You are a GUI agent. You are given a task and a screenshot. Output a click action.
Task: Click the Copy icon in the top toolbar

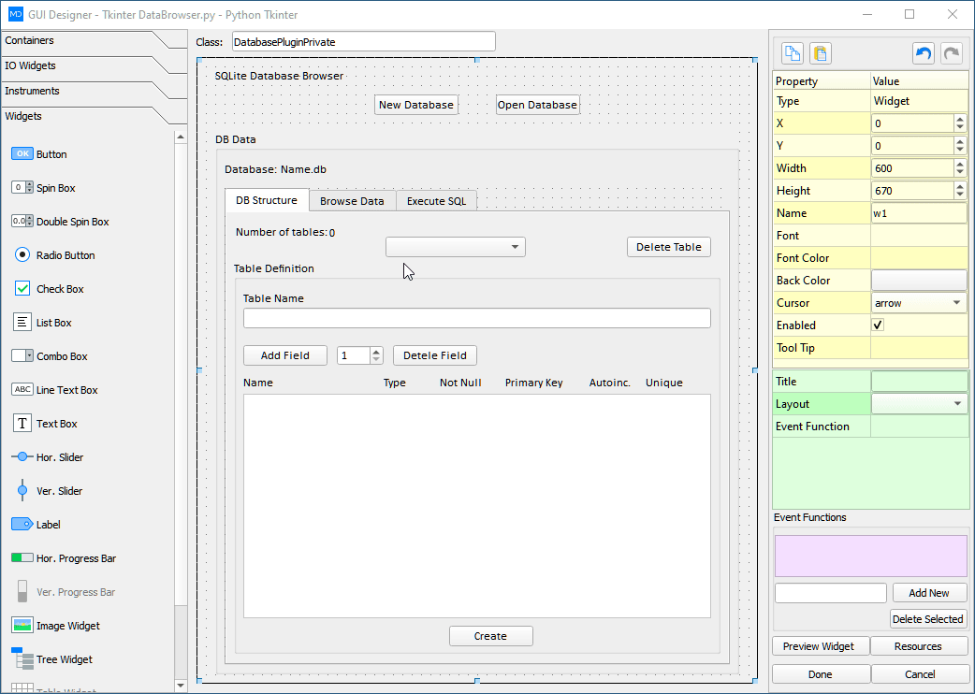coord(792,53)
